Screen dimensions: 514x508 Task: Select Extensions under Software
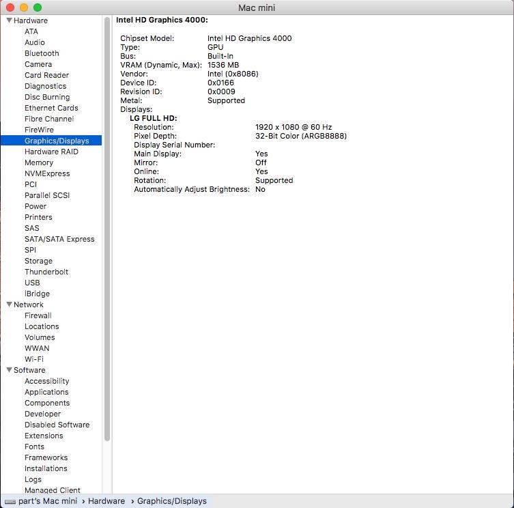[x=44, y=436]
